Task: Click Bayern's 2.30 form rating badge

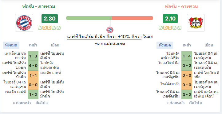Action: tap(50, 19)
